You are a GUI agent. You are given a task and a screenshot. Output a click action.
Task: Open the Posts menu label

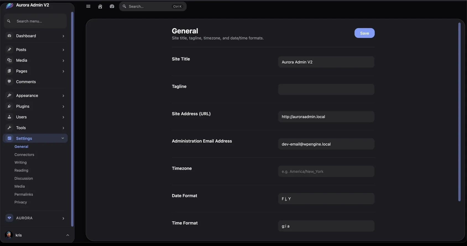pos(21,49)
